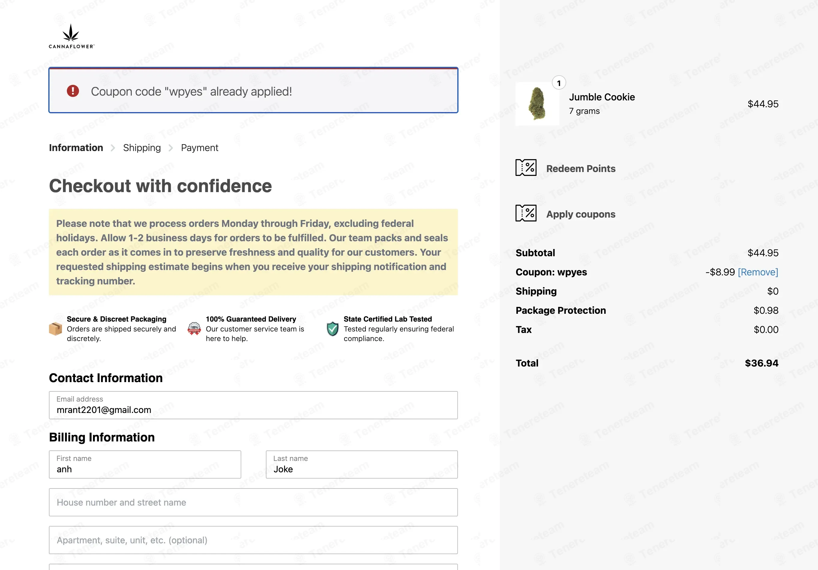
Task: Click the coupon already applied message
Action: pos(191,91)
